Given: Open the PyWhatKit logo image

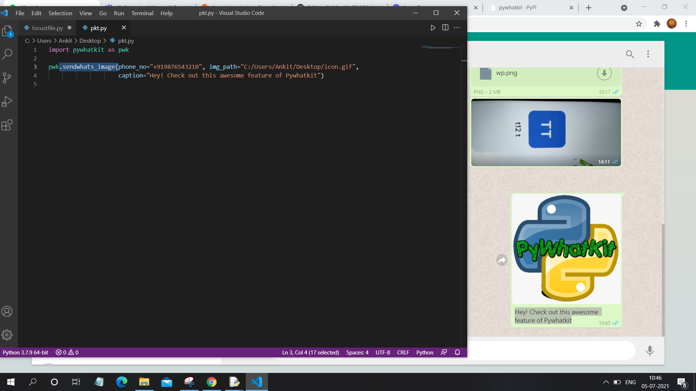Looking at the screenshot, I should tap(567, 249).
